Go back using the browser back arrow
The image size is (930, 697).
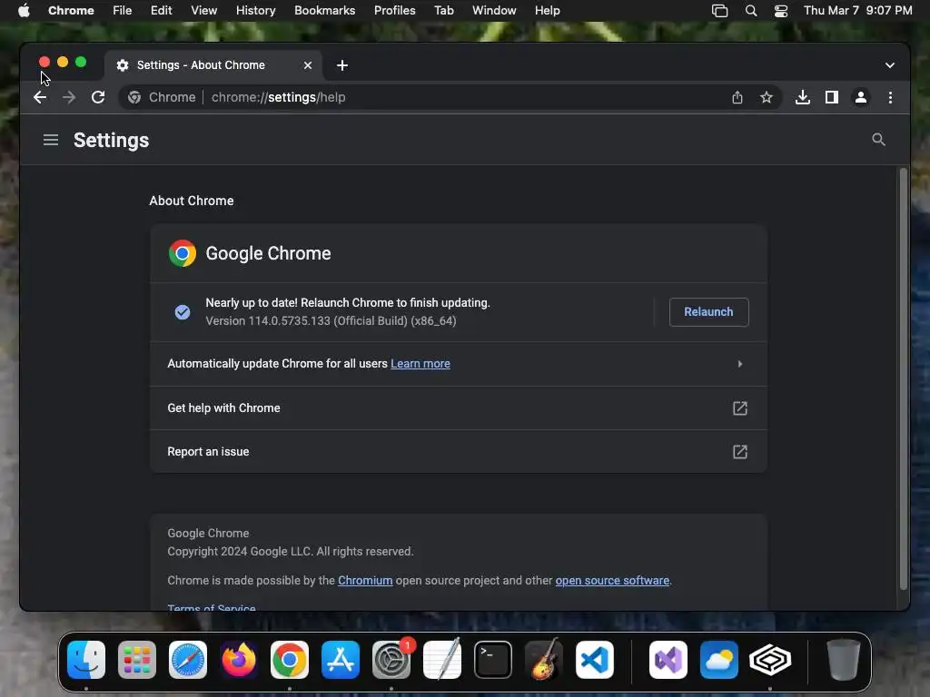tap(40, 97)
